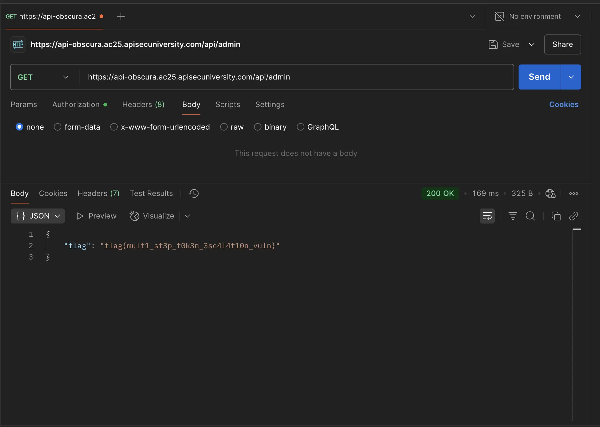Open the Settings tab
Viewport: 600px width, 427px height.
pos(270,105)
